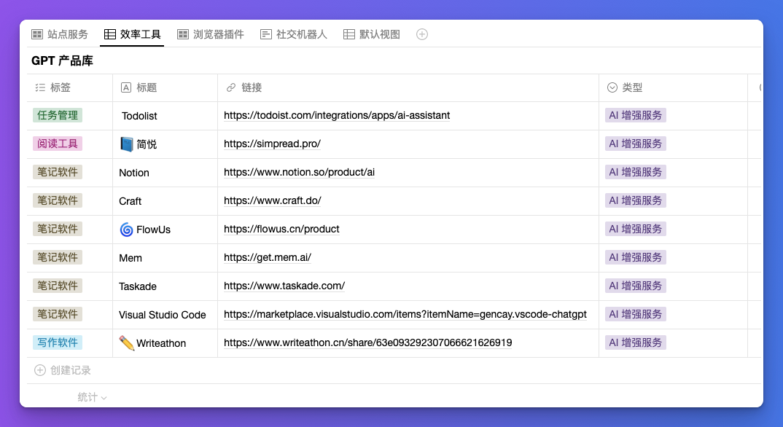Open the 默认视图 tab

(x=372, y=34)
